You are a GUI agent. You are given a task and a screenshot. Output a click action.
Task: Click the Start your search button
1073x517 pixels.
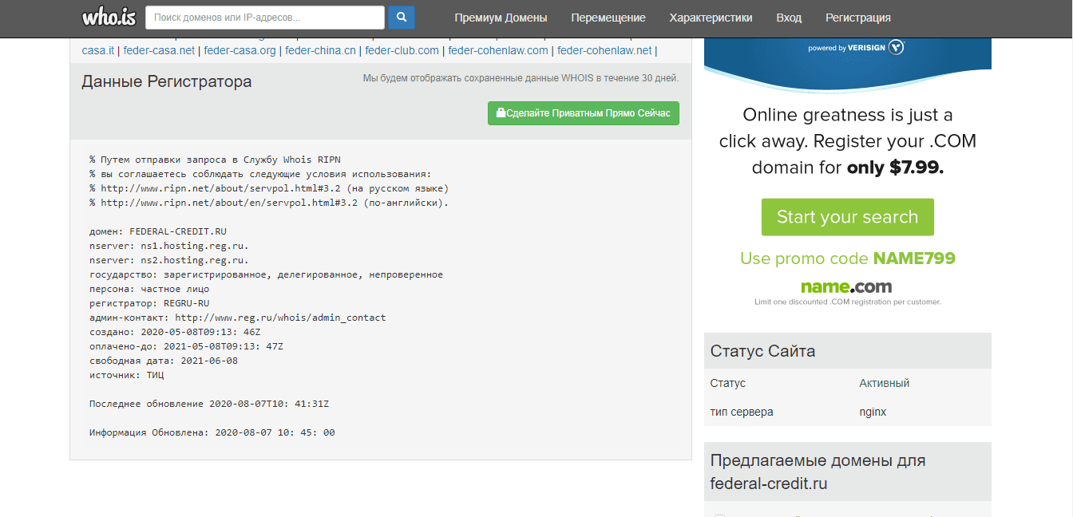pyautogui.click(x=847, y=217)
